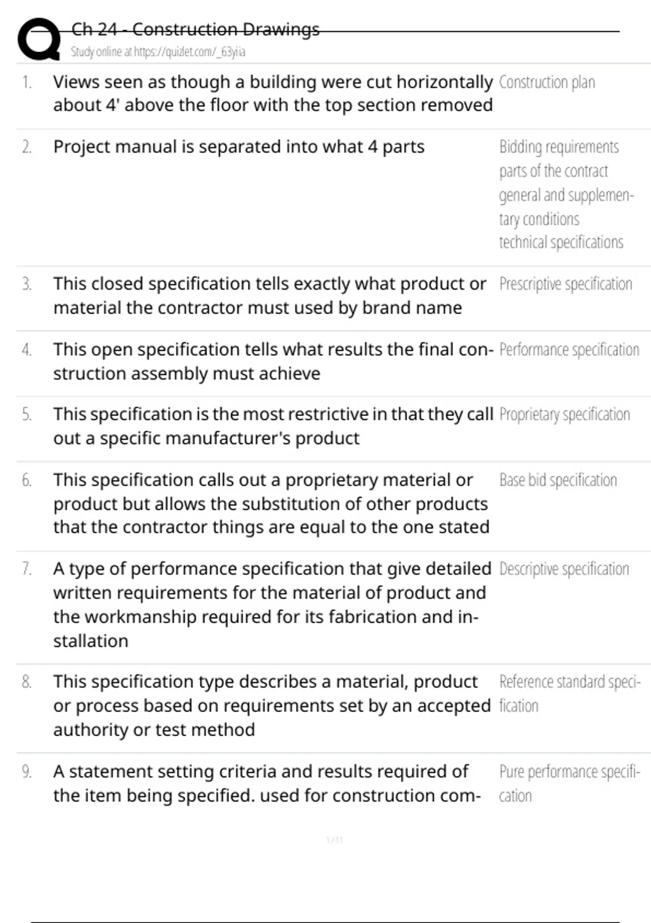Image resolution: width=651 pixels, height=923 pixels.
Task: Select the "Prescriptive specification" answer
Action: click(x=565, y=284)
